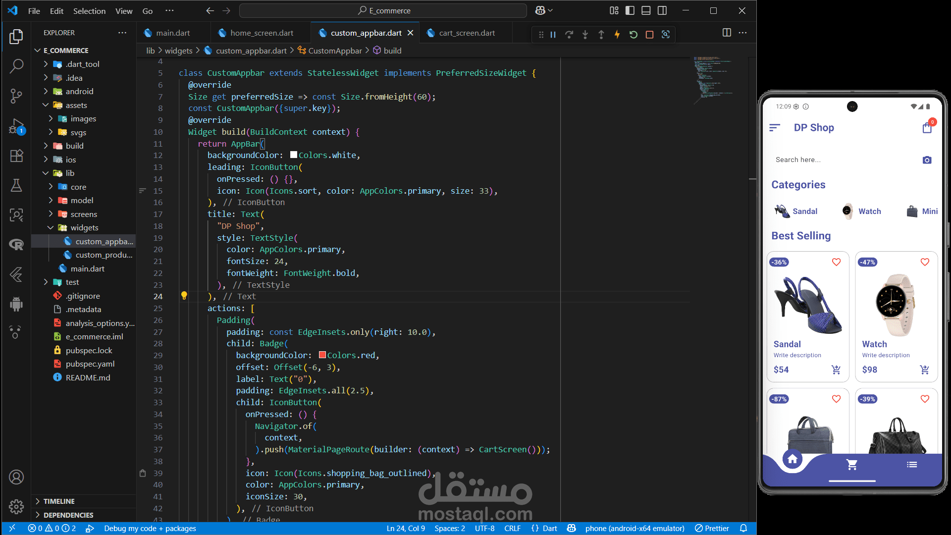Viewport: 951px width, 535px height.
Task: Toggle heart on the -87% product card
Action: click(837, 399)
